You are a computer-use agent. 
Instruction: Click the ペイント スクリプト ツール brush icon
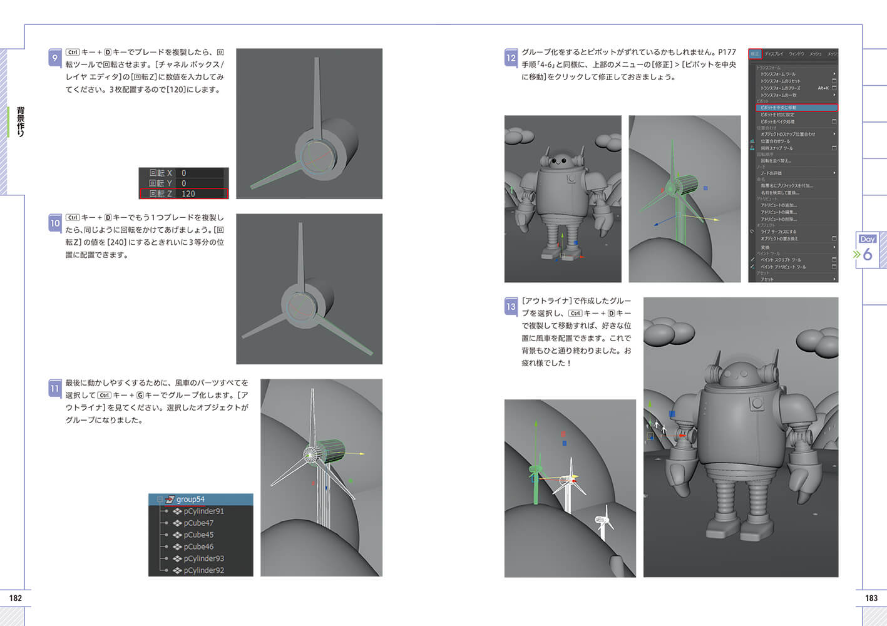coord(752,260)
